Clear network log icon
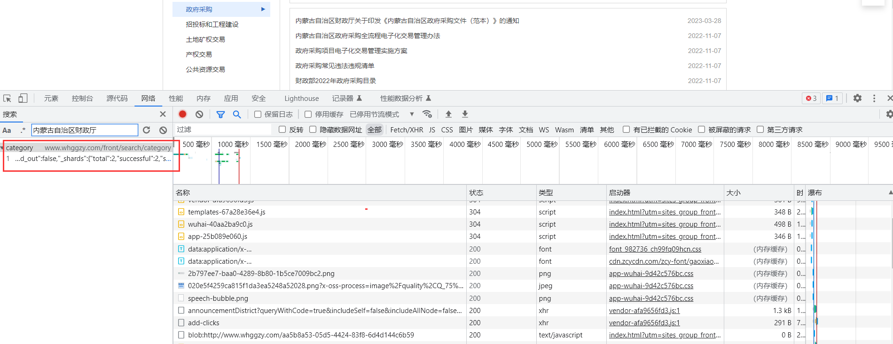This screenshot has width=893, height=344. [199, 114]
